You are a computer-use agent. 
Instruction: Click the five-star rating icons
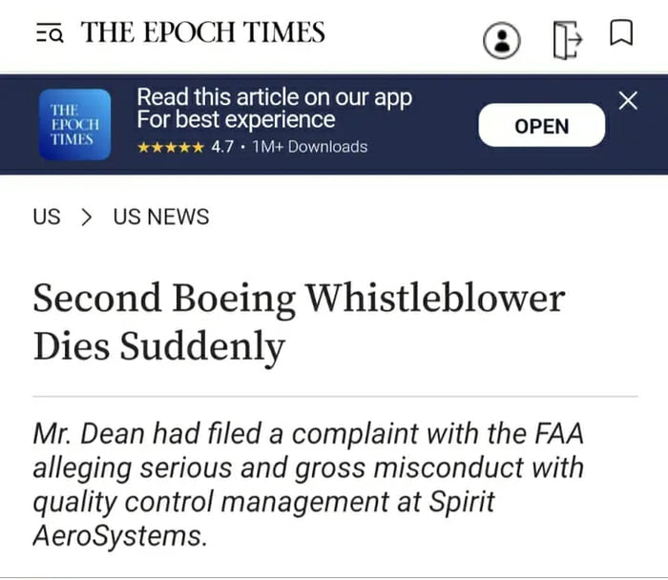coord(170,147)
